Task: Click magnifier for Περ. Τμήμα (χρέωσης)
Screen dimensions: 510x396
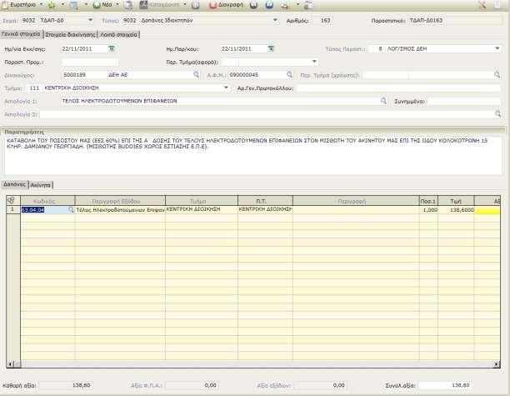Action: click(x=497, y=75)
